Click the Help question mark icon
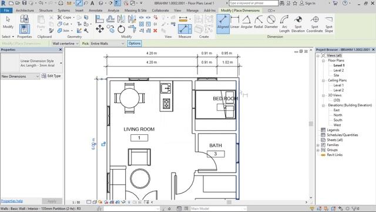Screen dimensions: 376x212 (345, 3)
